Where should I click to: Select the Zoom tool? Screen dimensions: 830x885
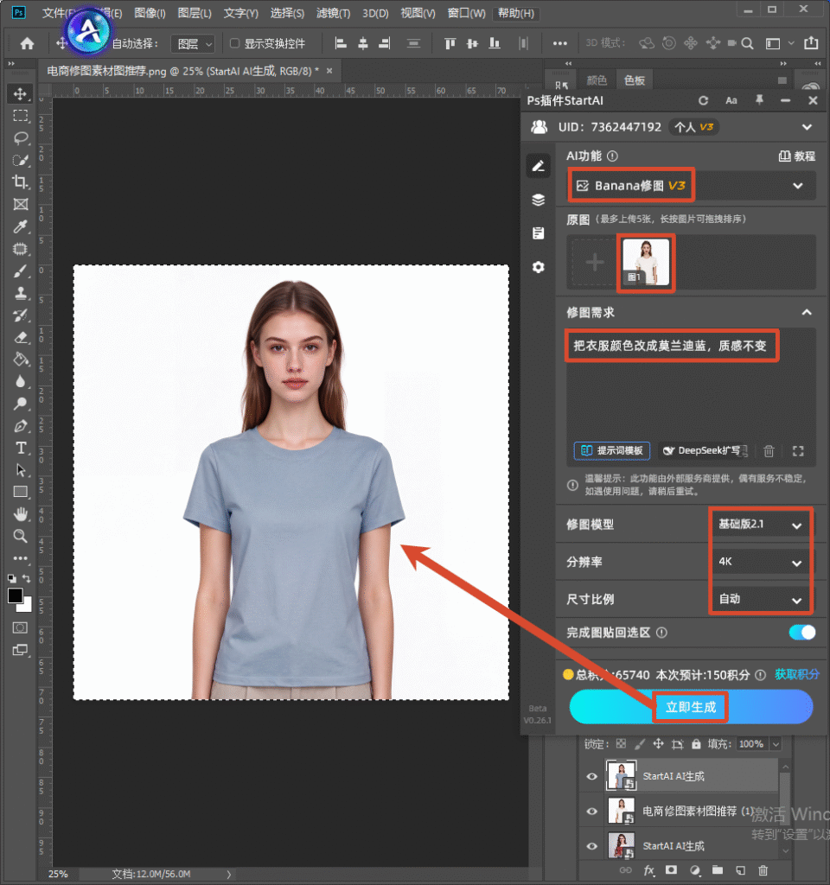click(21, 536)
